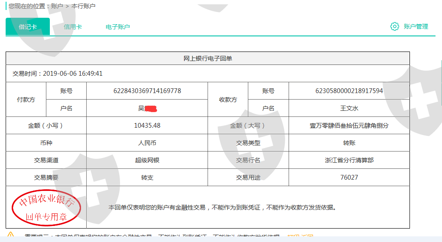Click the 付款方 label cell
The width and height of the screenshot is (442, 242).
click(26, 100)
